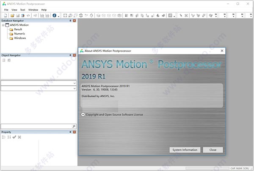
Task: Toggle auto-hide pin on Object Navigator
Action: coord(70,55)
